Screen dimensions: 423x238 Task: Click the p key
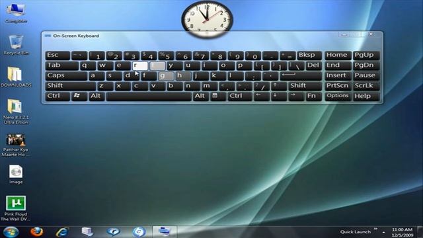pos(244,65)
